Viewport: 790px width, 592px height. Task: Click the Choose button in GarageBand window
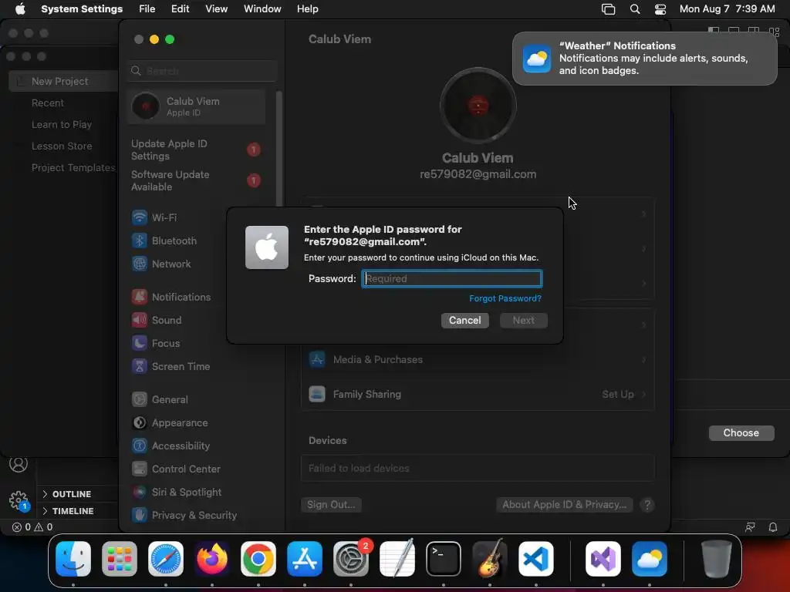[741, 433]
